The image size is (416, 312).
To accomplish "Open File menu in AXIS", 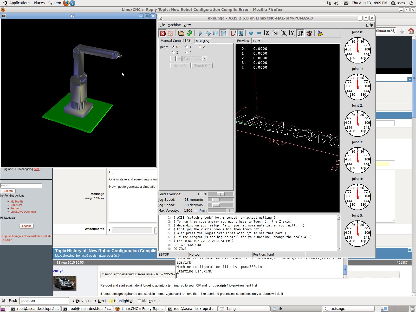I will click(x=162, y=25).
